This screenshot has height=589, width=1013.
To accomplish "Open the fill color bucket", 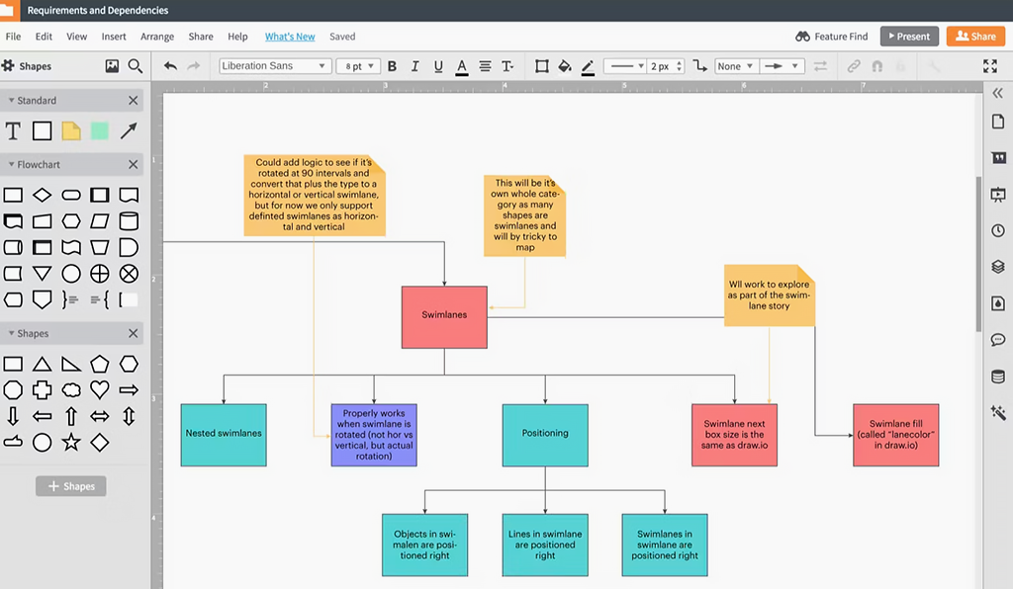I will coord(565,66).
